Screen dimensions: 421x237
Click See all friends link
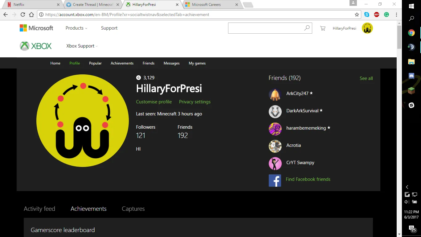366,78
